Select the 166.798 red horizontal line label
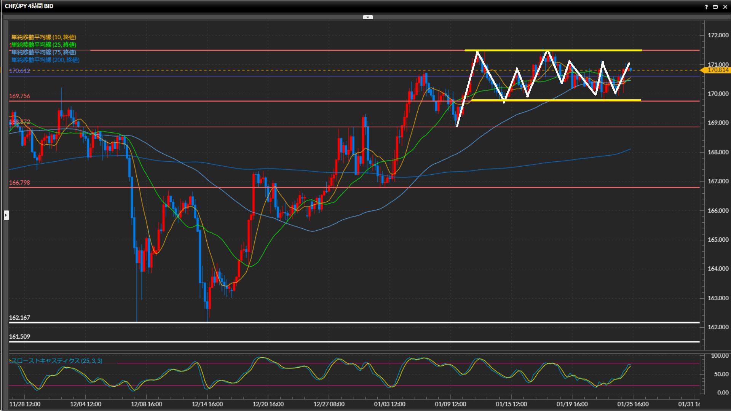The image size is (731, 411). coord(19,183)
